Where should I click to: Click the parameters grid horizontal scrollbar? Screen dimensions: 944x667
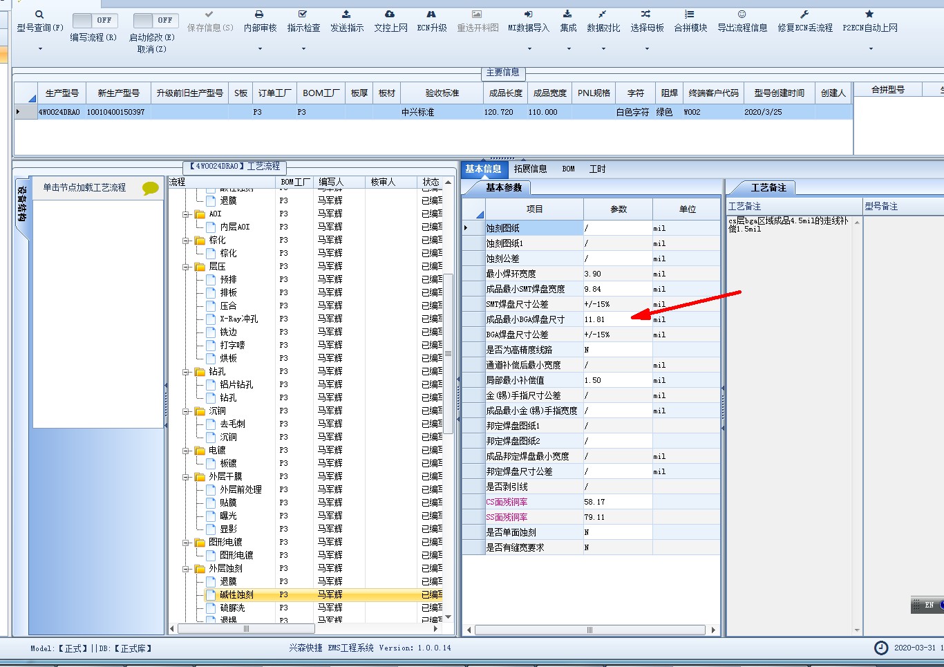(590, 630)
